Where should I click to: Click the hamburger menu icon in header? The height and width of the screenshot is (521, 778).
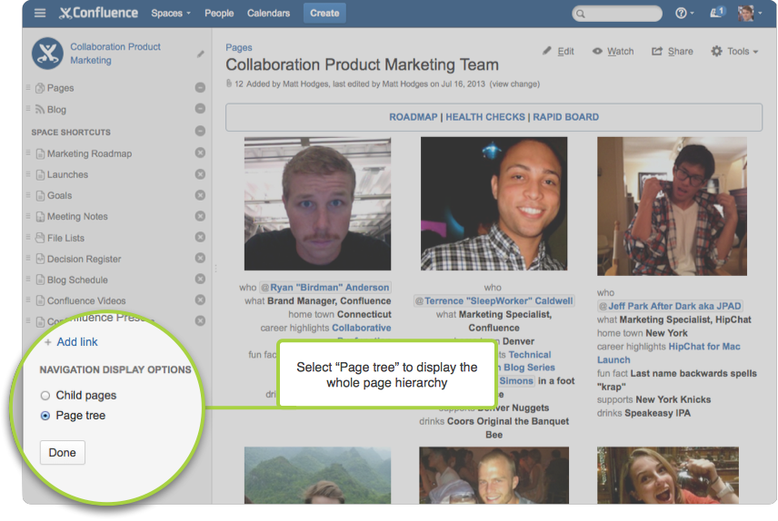[40, 13]
